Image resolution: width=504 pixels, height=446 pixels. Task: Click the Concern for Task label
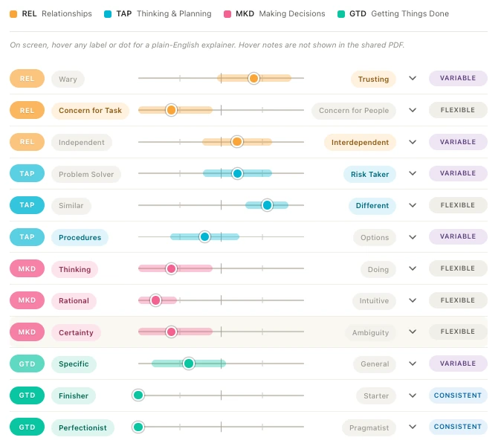91,111
